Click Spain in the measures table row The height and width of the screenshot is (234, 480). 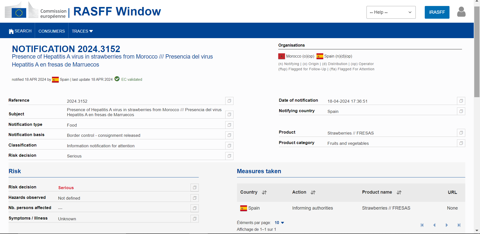(x=250, y=208)
